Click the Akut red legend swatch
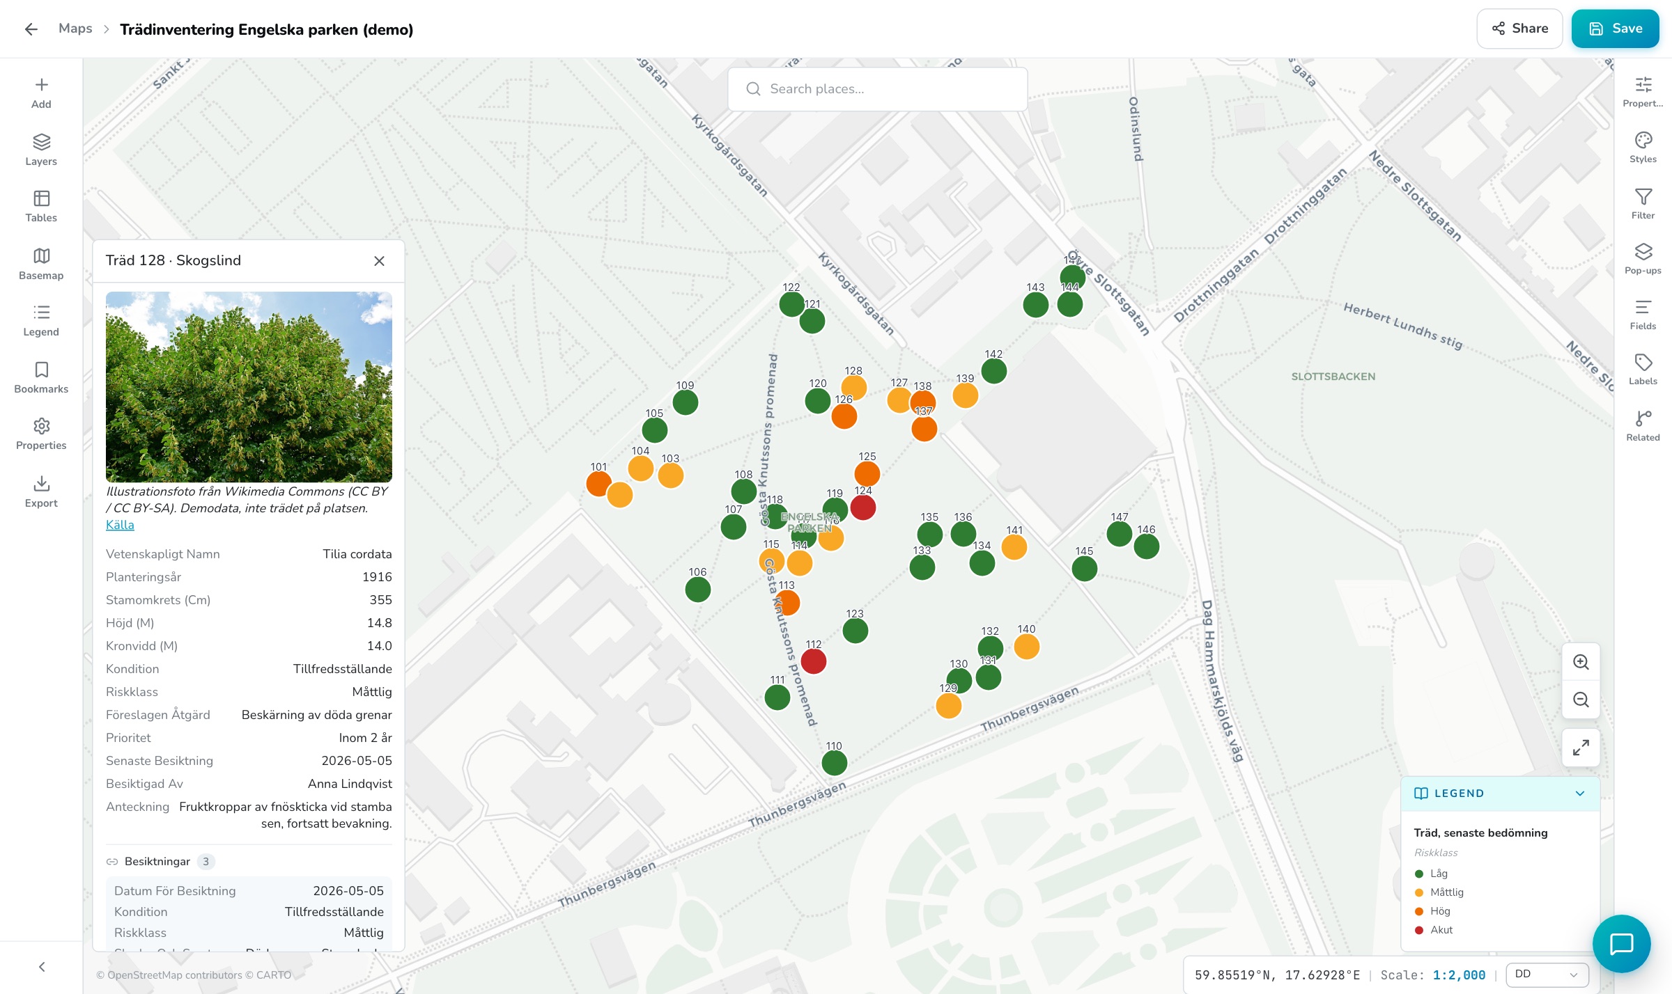 pos(1419,930)
